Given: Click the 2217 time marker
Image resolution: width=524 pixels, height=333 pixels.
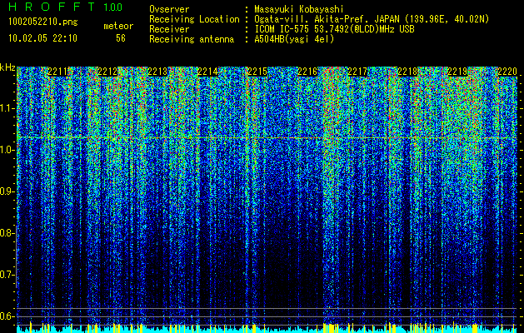Looking at the screenshot, I should coord(357,72).
